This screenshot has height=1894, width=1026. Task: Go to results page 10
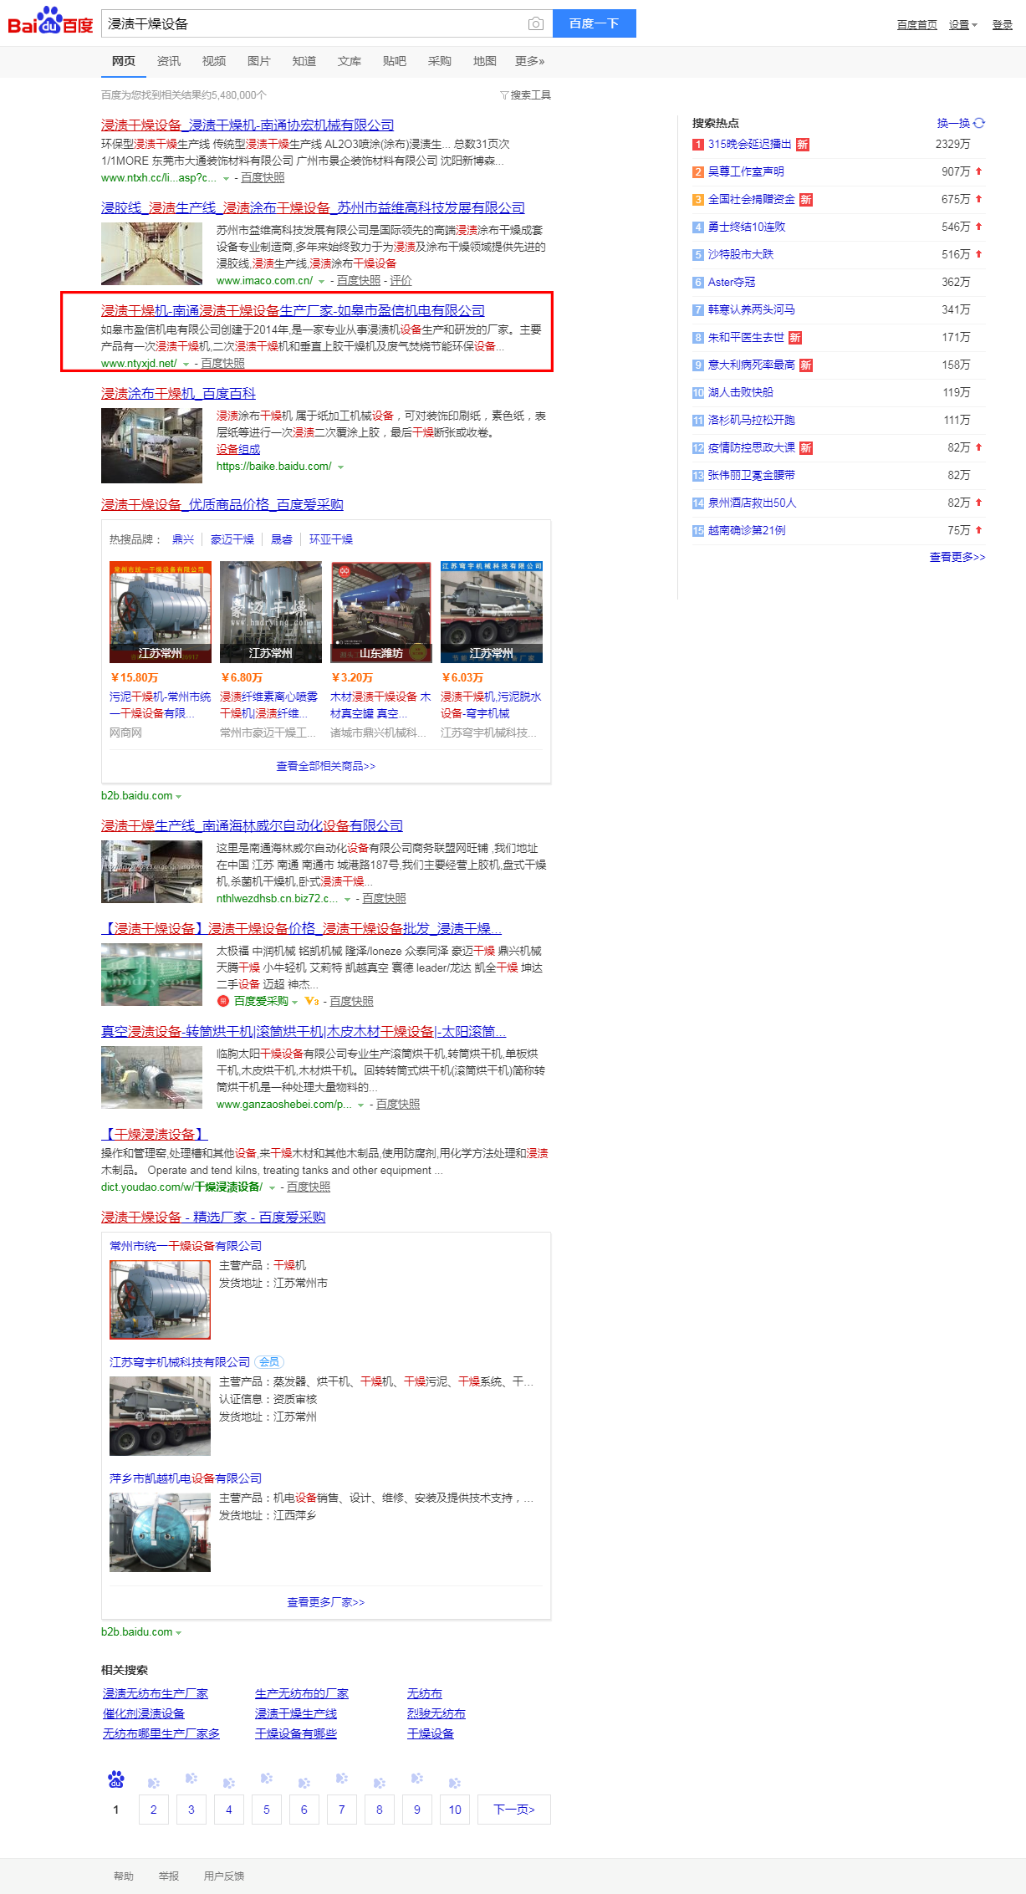pyautogui.click(x=455, y=1810)
